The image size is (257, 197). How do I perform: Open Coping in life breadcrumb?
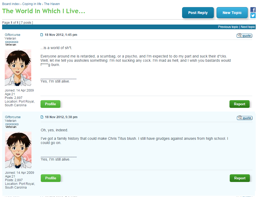click(32, 4)
